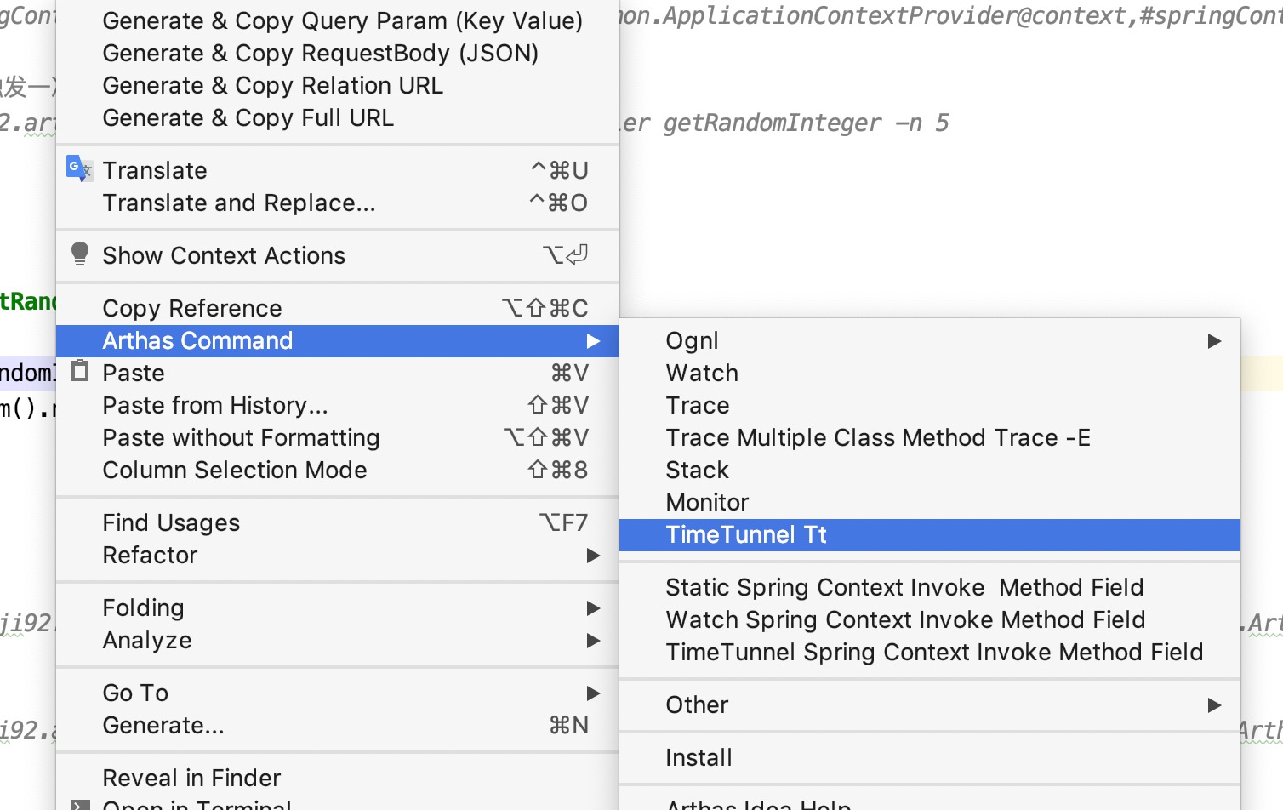
Task: Expand the Ognl submenu arrow
Action: pyautogui.click(x=1214, y=341)
